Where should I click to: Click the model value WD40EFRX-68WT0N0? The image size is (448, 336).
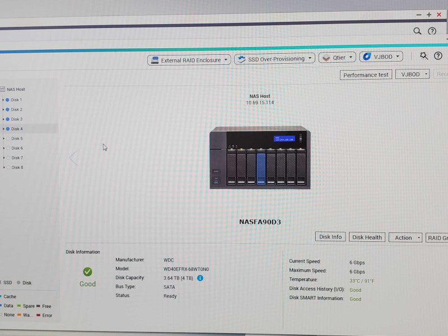186,269
